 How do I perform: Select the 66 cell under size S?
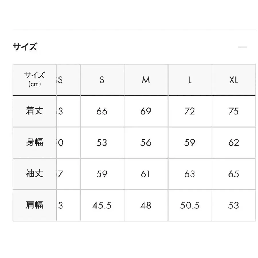(102, 111)
